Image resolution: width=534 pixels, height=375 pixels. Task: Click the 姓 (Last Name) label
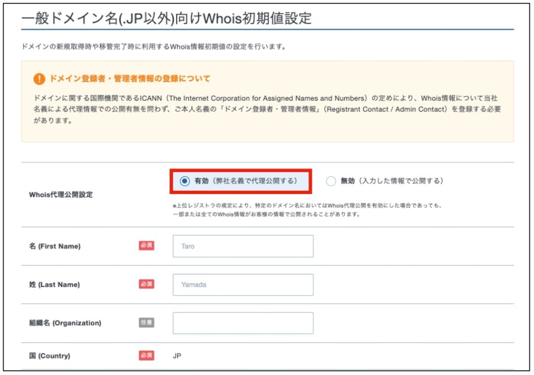tap(54, 285)
